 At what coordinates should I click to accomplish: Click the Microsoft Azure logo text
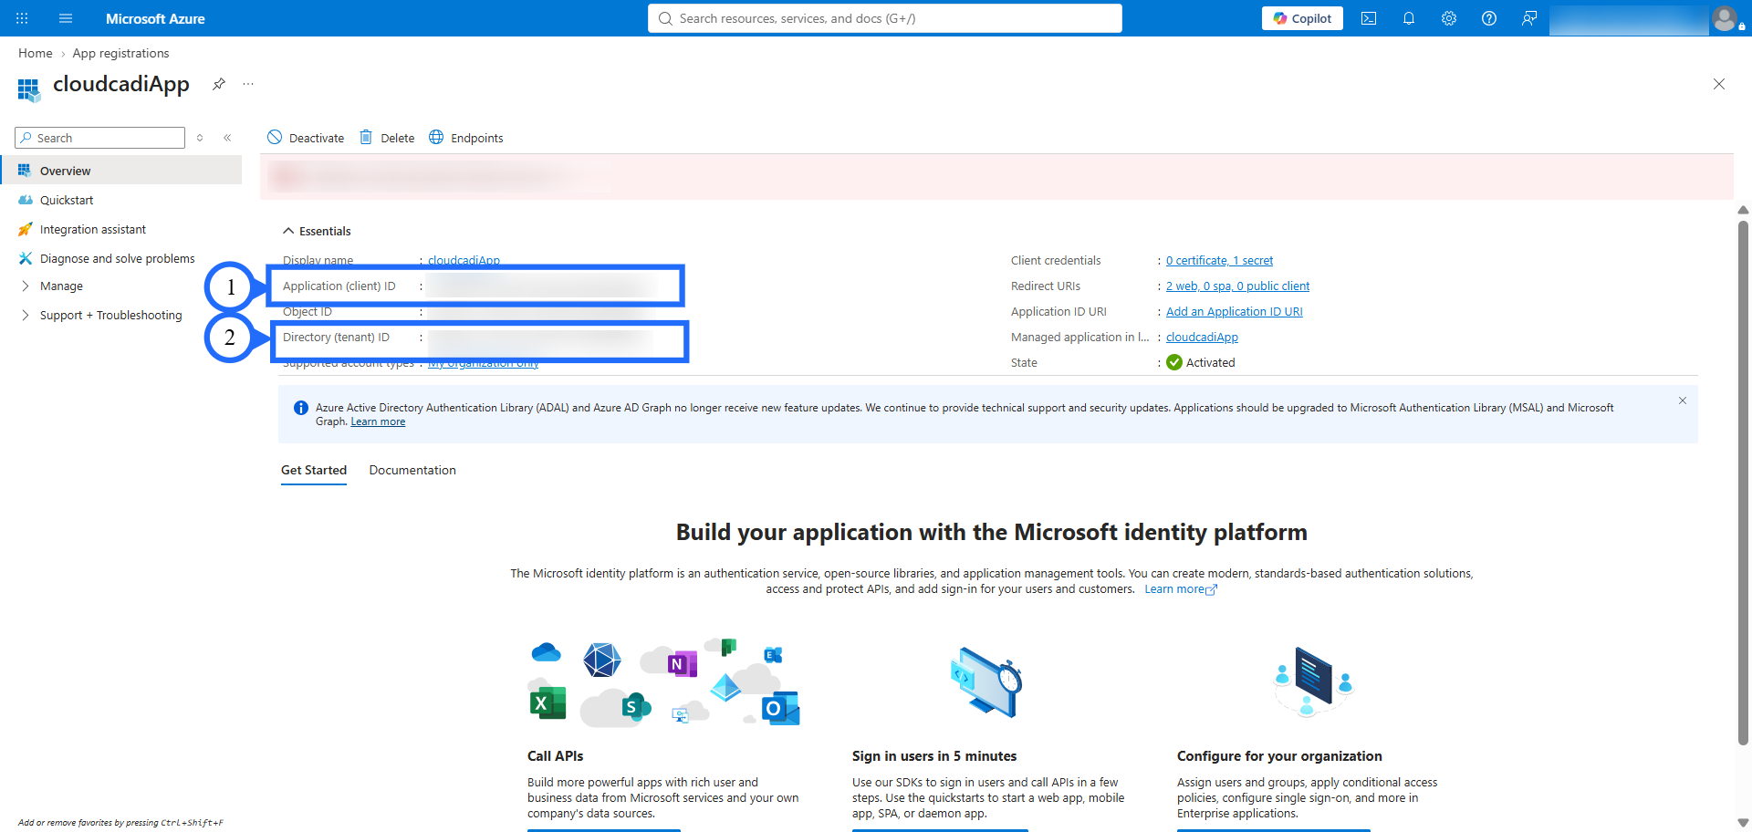coord(155,18)
